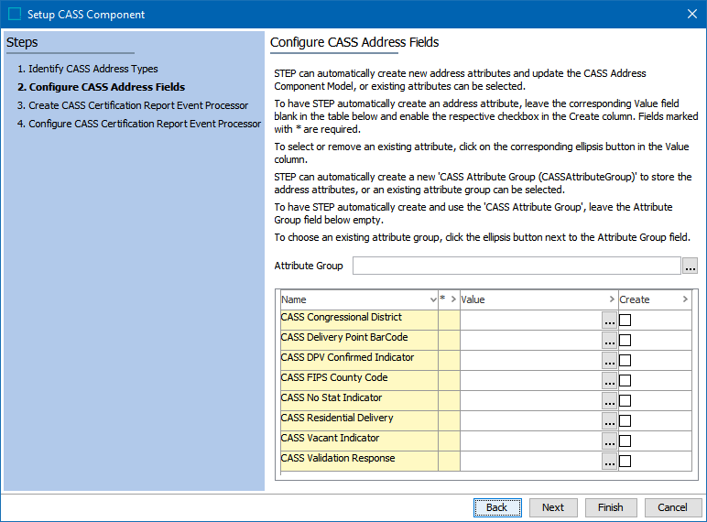Click the Steps heading
Image resolution: width=707 pixels, height=522 pixels.
click(22, 42)
